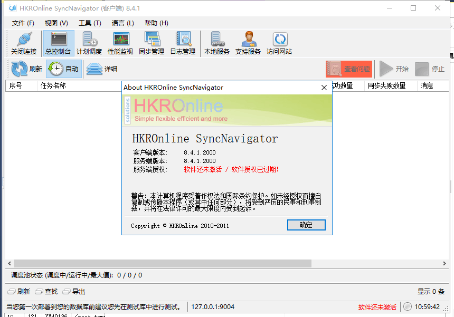454x317 pixels.
Task: Click the 序号 column header
Action: click(x=22, y=85)
